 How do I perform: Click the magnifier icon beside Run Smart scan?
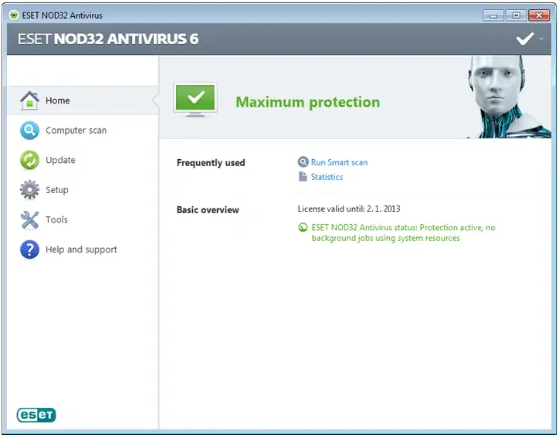click(303, 162)
